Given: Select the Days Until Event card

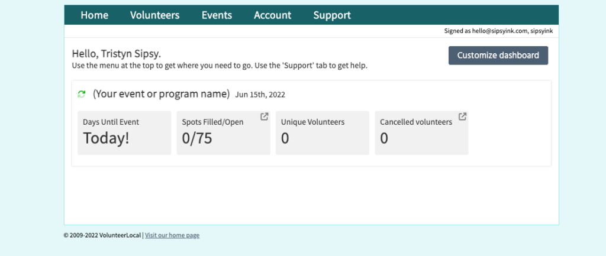Looking at the screenshot, I should (x=124, y=133).
